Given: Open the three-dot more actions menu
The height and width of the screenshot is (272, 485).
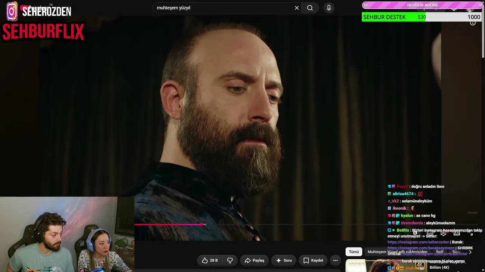Looking at the screenshot, I should click(x=335, y=260).
